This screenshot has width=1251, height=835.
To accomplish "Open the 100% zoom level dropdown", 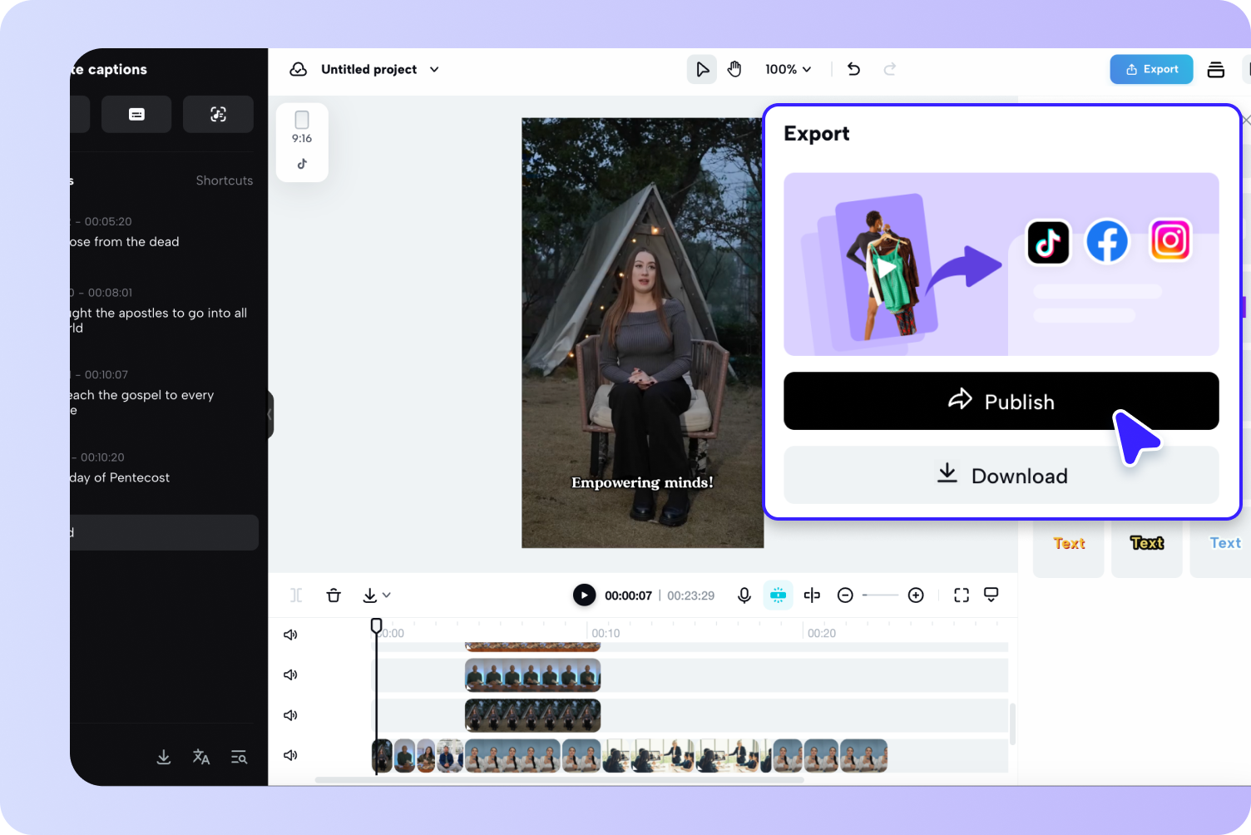I will [788, 69].
